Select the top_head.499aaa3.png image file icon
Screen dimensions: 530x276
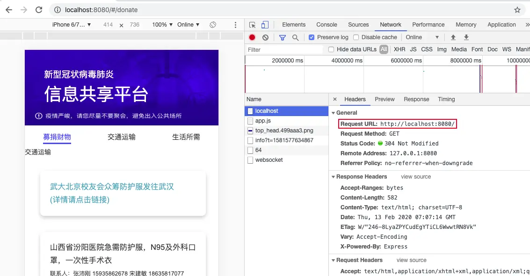tap(250, 131)
